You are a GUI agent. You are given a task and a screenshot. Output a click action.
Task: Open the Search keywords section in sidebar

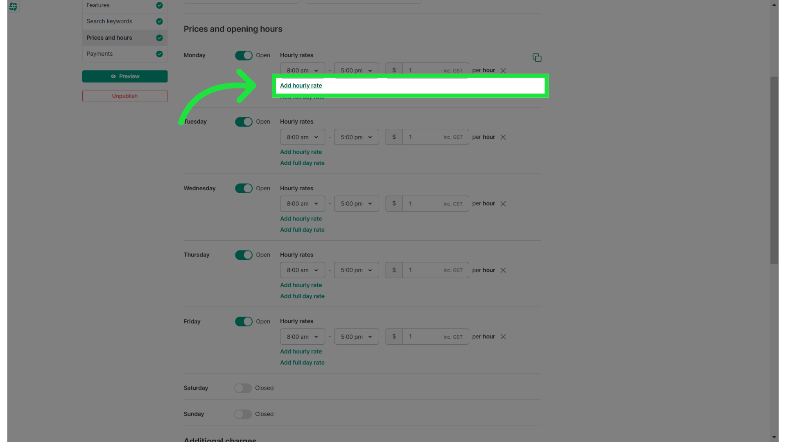125,21
